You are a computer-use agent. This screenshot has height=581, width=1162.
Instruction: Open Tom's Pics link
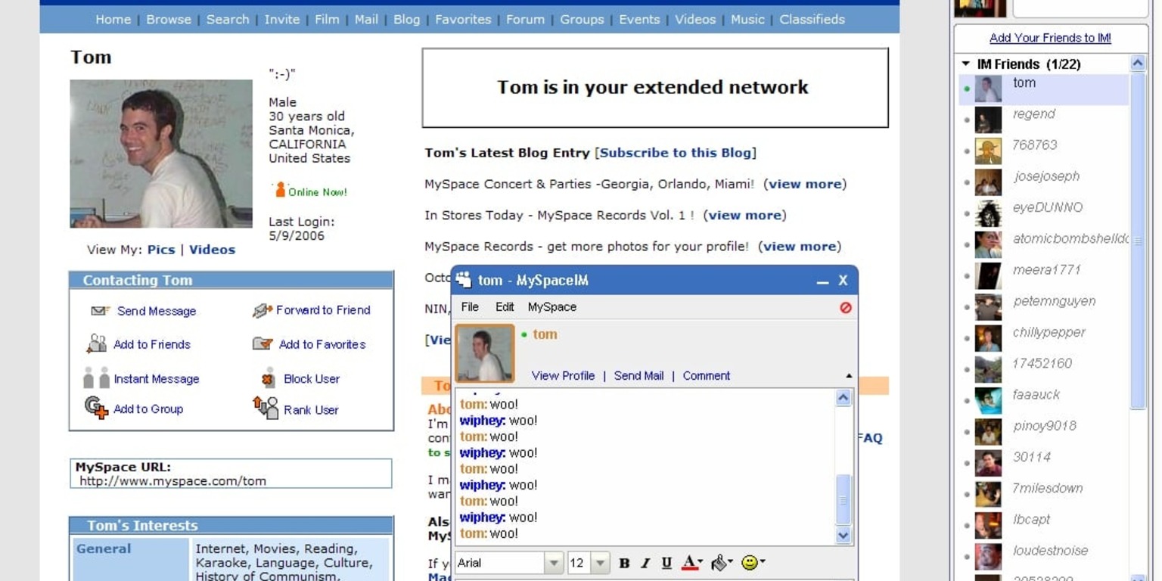coord(161,250)
